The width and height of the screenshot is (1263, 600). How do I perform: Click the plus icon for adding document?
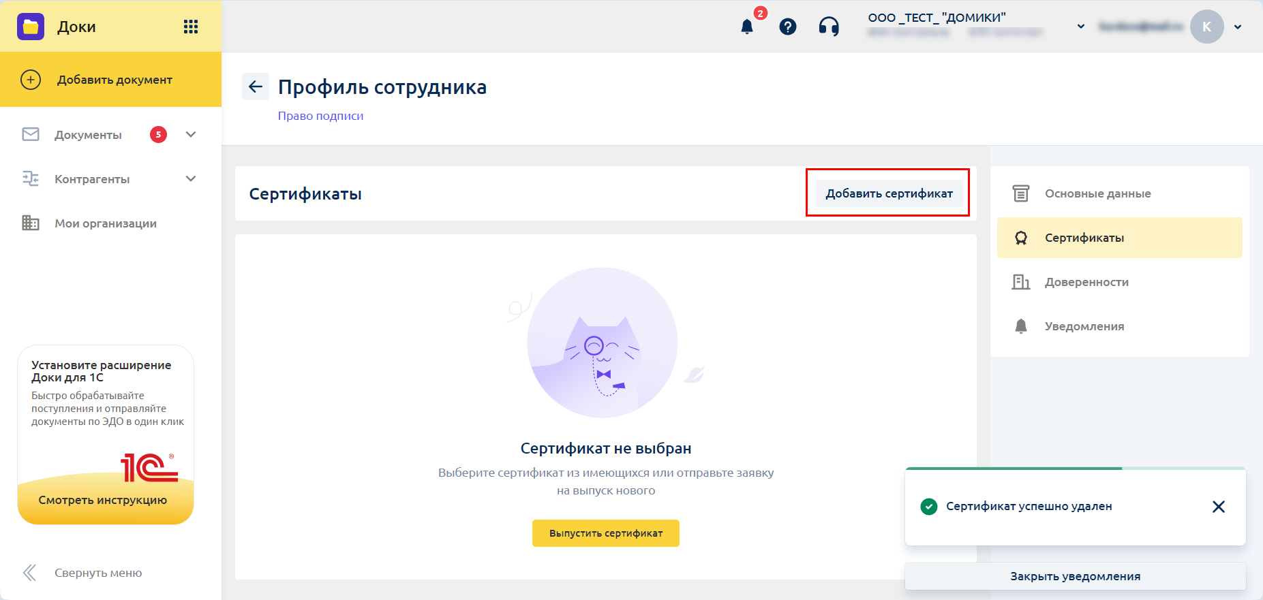(31, 80)
